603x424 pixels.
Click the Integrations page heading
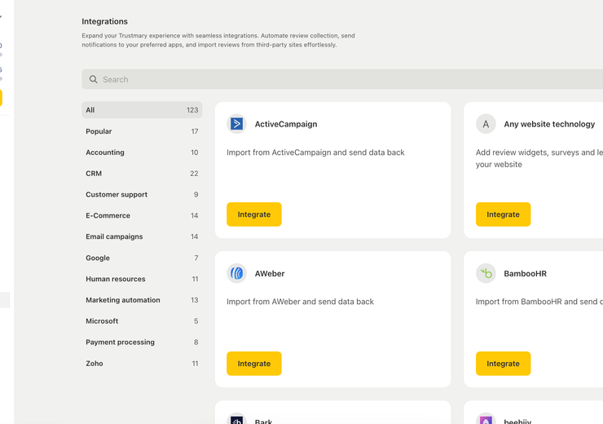click(x=104, y=21)
